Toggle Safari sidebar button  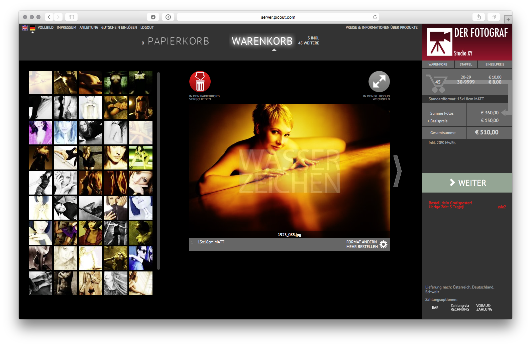point(71,17)
